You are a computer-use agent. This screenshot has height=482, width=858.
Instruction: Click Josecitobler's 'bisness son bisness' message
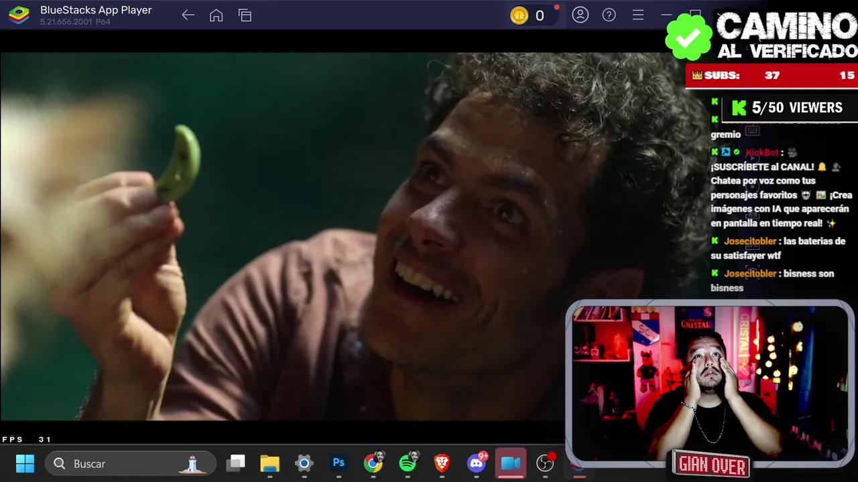(x=772, y=280)
